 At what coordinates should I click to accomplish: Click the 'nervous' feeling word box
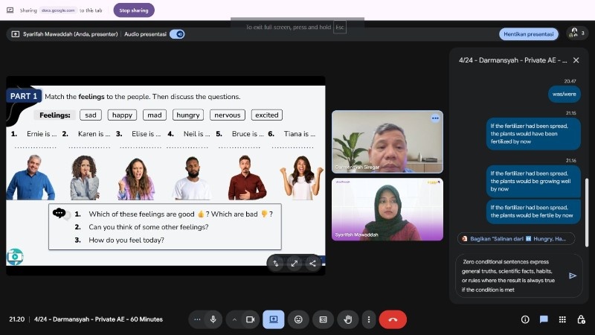pos(228,115)
